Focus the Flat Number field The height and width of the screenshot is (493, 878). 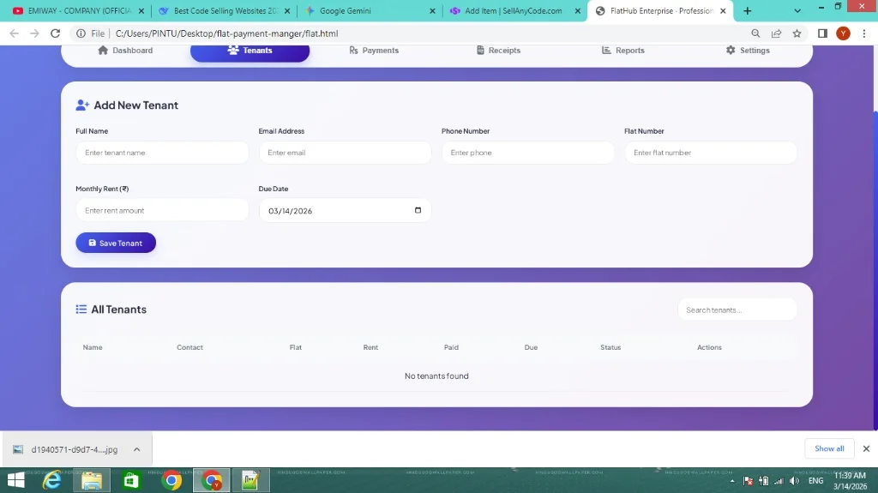tap(711, 153)
